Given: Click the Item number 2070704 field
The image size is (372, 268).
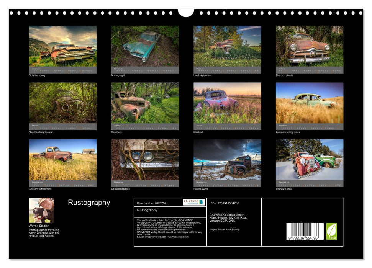Looking at the screenshot, I should (153, 203).
